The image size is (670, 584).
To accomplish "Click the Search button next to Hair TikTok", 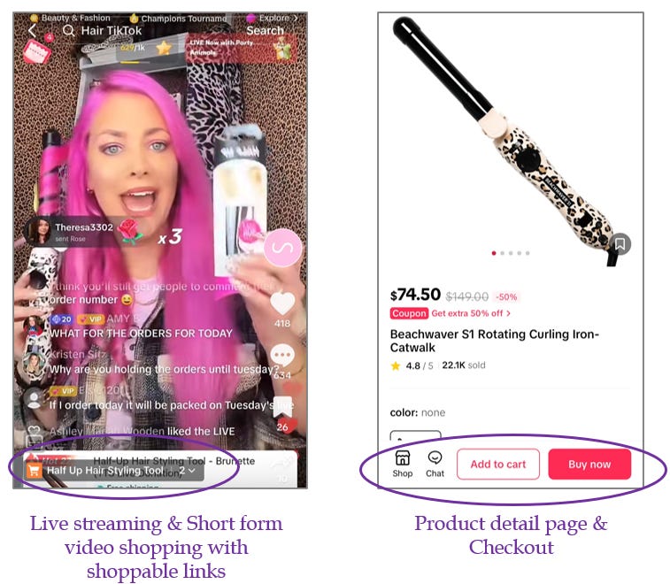I will (x=265, y=31).
